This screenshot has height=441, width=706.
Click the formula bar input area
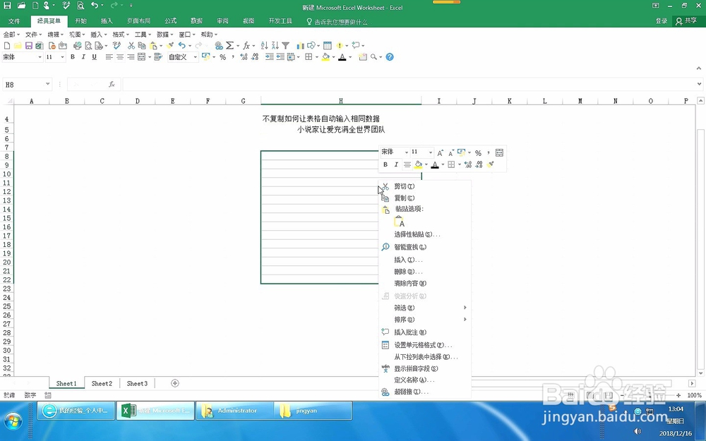click(409, 84)
